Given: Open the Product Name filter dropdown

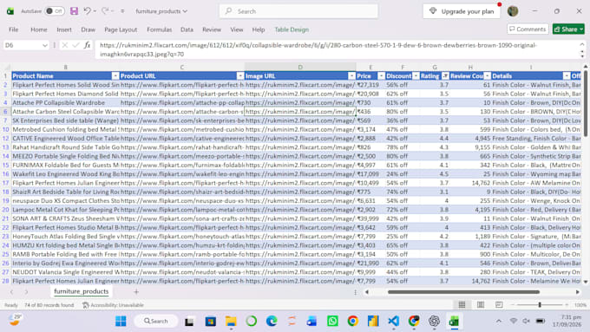Looking at the screenshot, I should click(x=115, y=76).
